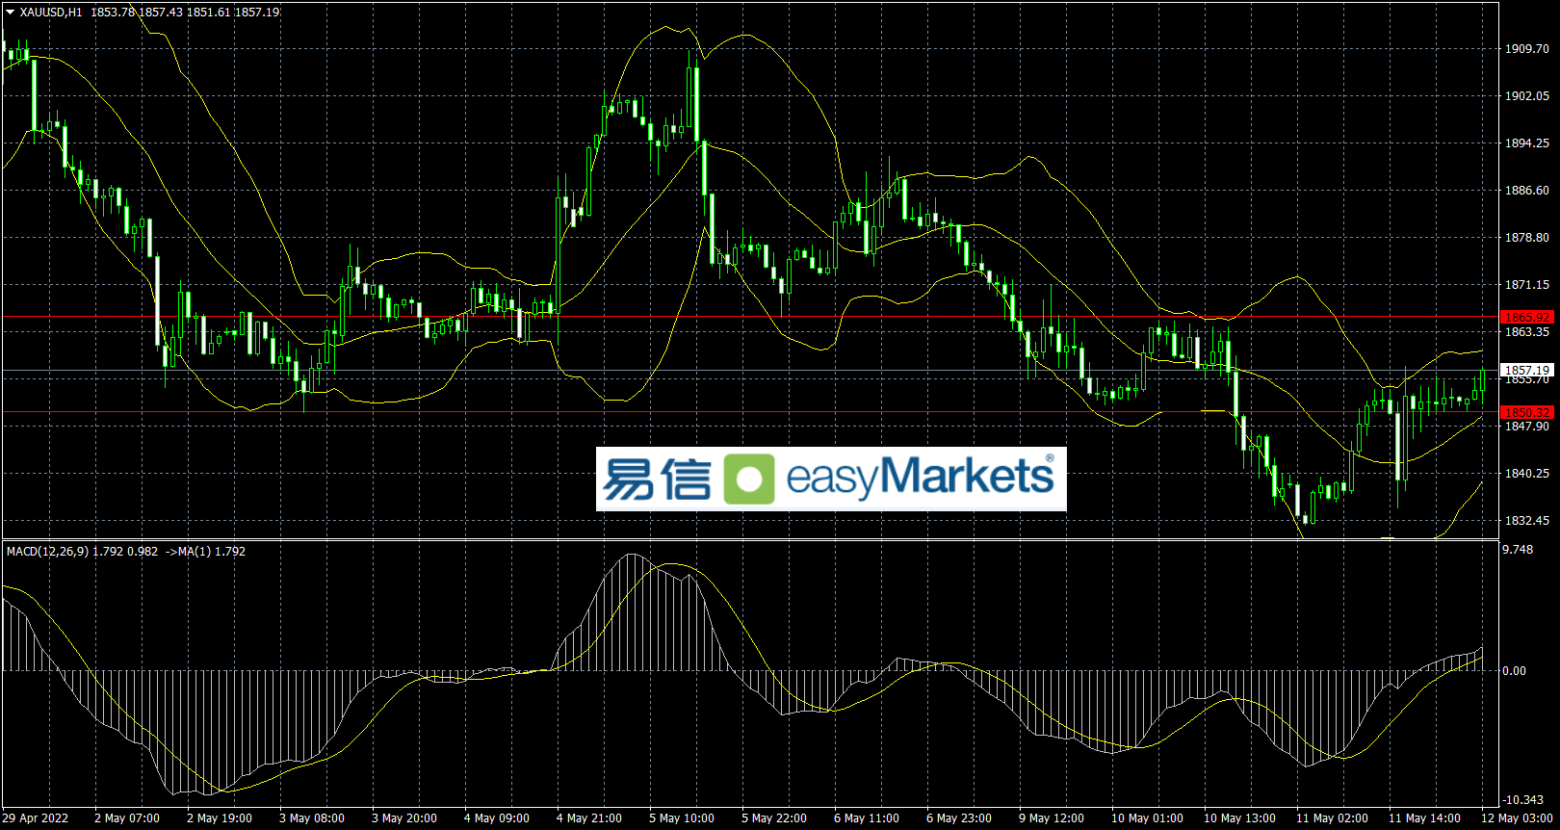
Task: Click the 1894.25 price axis label
Action: tap(1527, 143)
